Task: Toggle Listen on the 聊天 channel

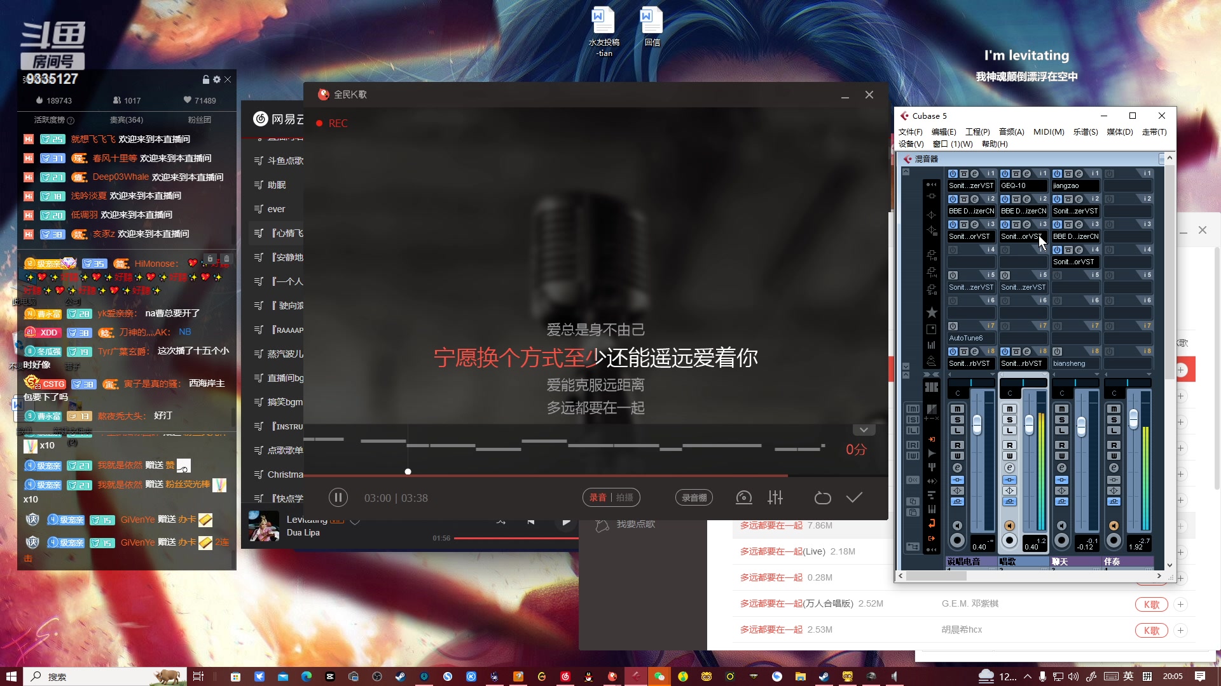Action: pyautogui.click(x=1062, y=431)
